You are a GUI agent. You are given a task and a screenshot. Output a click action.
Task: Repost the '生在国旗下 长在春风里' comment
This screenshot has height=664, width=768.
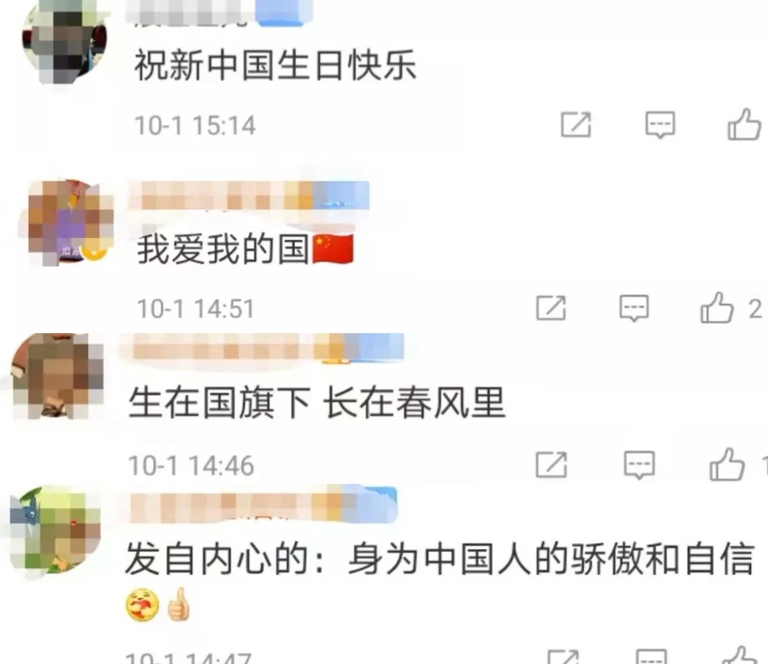click(551, 464)
